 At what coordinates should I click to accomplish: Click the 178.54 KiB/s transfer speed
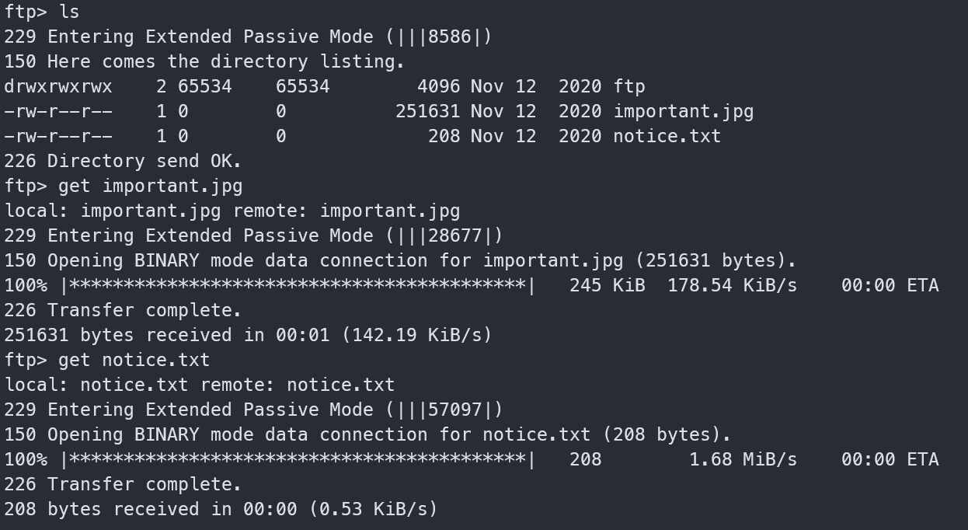pyautogui.click(x=732, y=285)
